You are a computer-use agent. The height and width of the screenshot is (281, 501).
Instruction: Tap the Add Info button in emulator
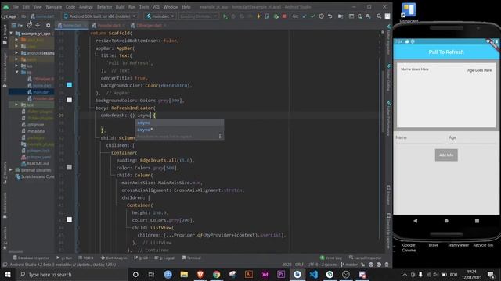(x=446, y=155)
